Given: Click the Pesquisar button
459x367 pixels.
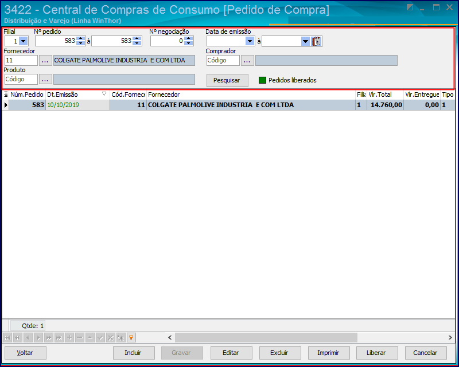Looking at the screenshot, I should (227, 80).
